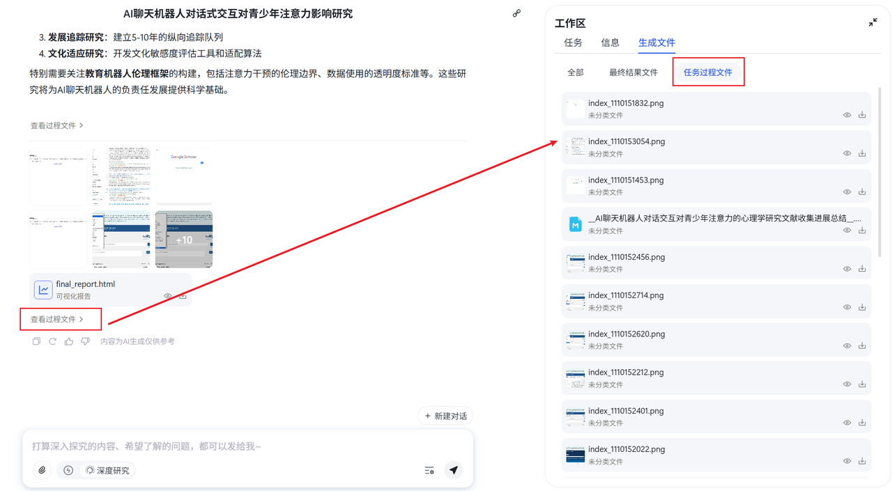Preview index_1110153054.png with its eye icon
This screenshot has width=892, height=491.
click(x=847, y=153)
